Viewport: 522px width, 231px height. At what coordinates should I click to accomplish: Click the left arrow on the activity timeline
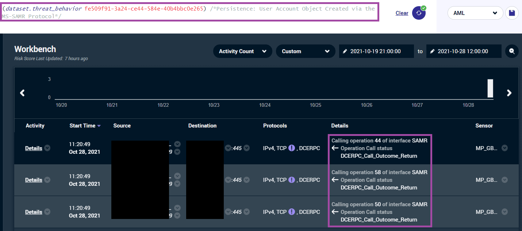[22, 93]
